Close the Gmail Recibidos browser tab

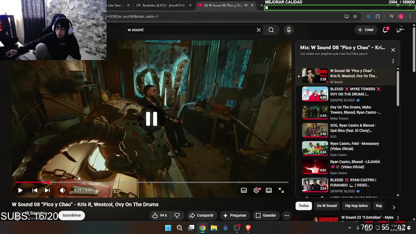coord(190,6)
